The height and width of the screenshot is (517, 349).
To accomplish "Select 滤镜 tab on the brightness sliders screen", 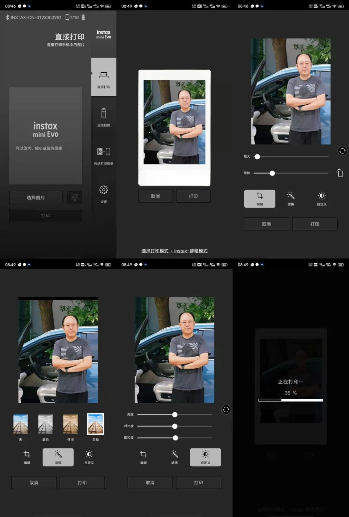I will click(174, 457).
